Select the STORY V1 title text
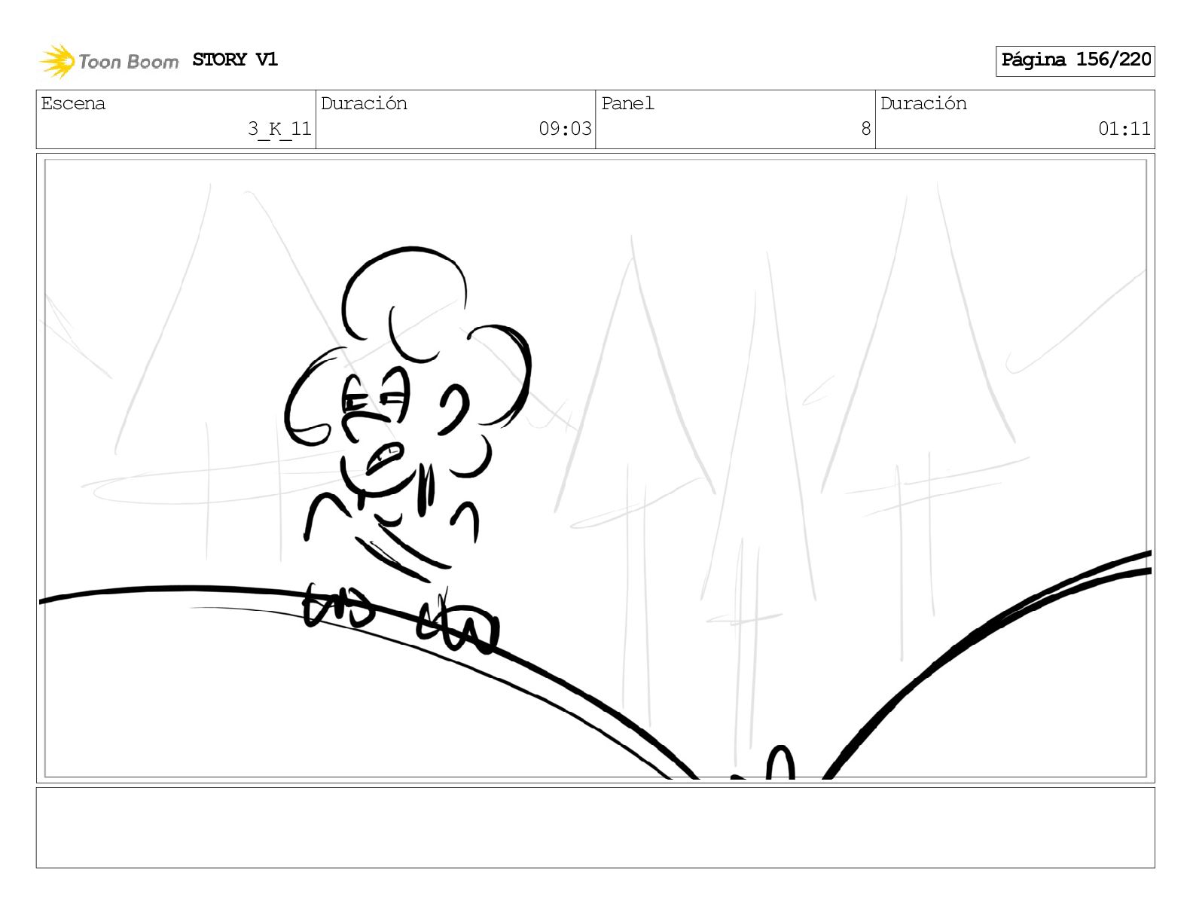This screenshot has width=1193, height=922. [x=235, y=60]
